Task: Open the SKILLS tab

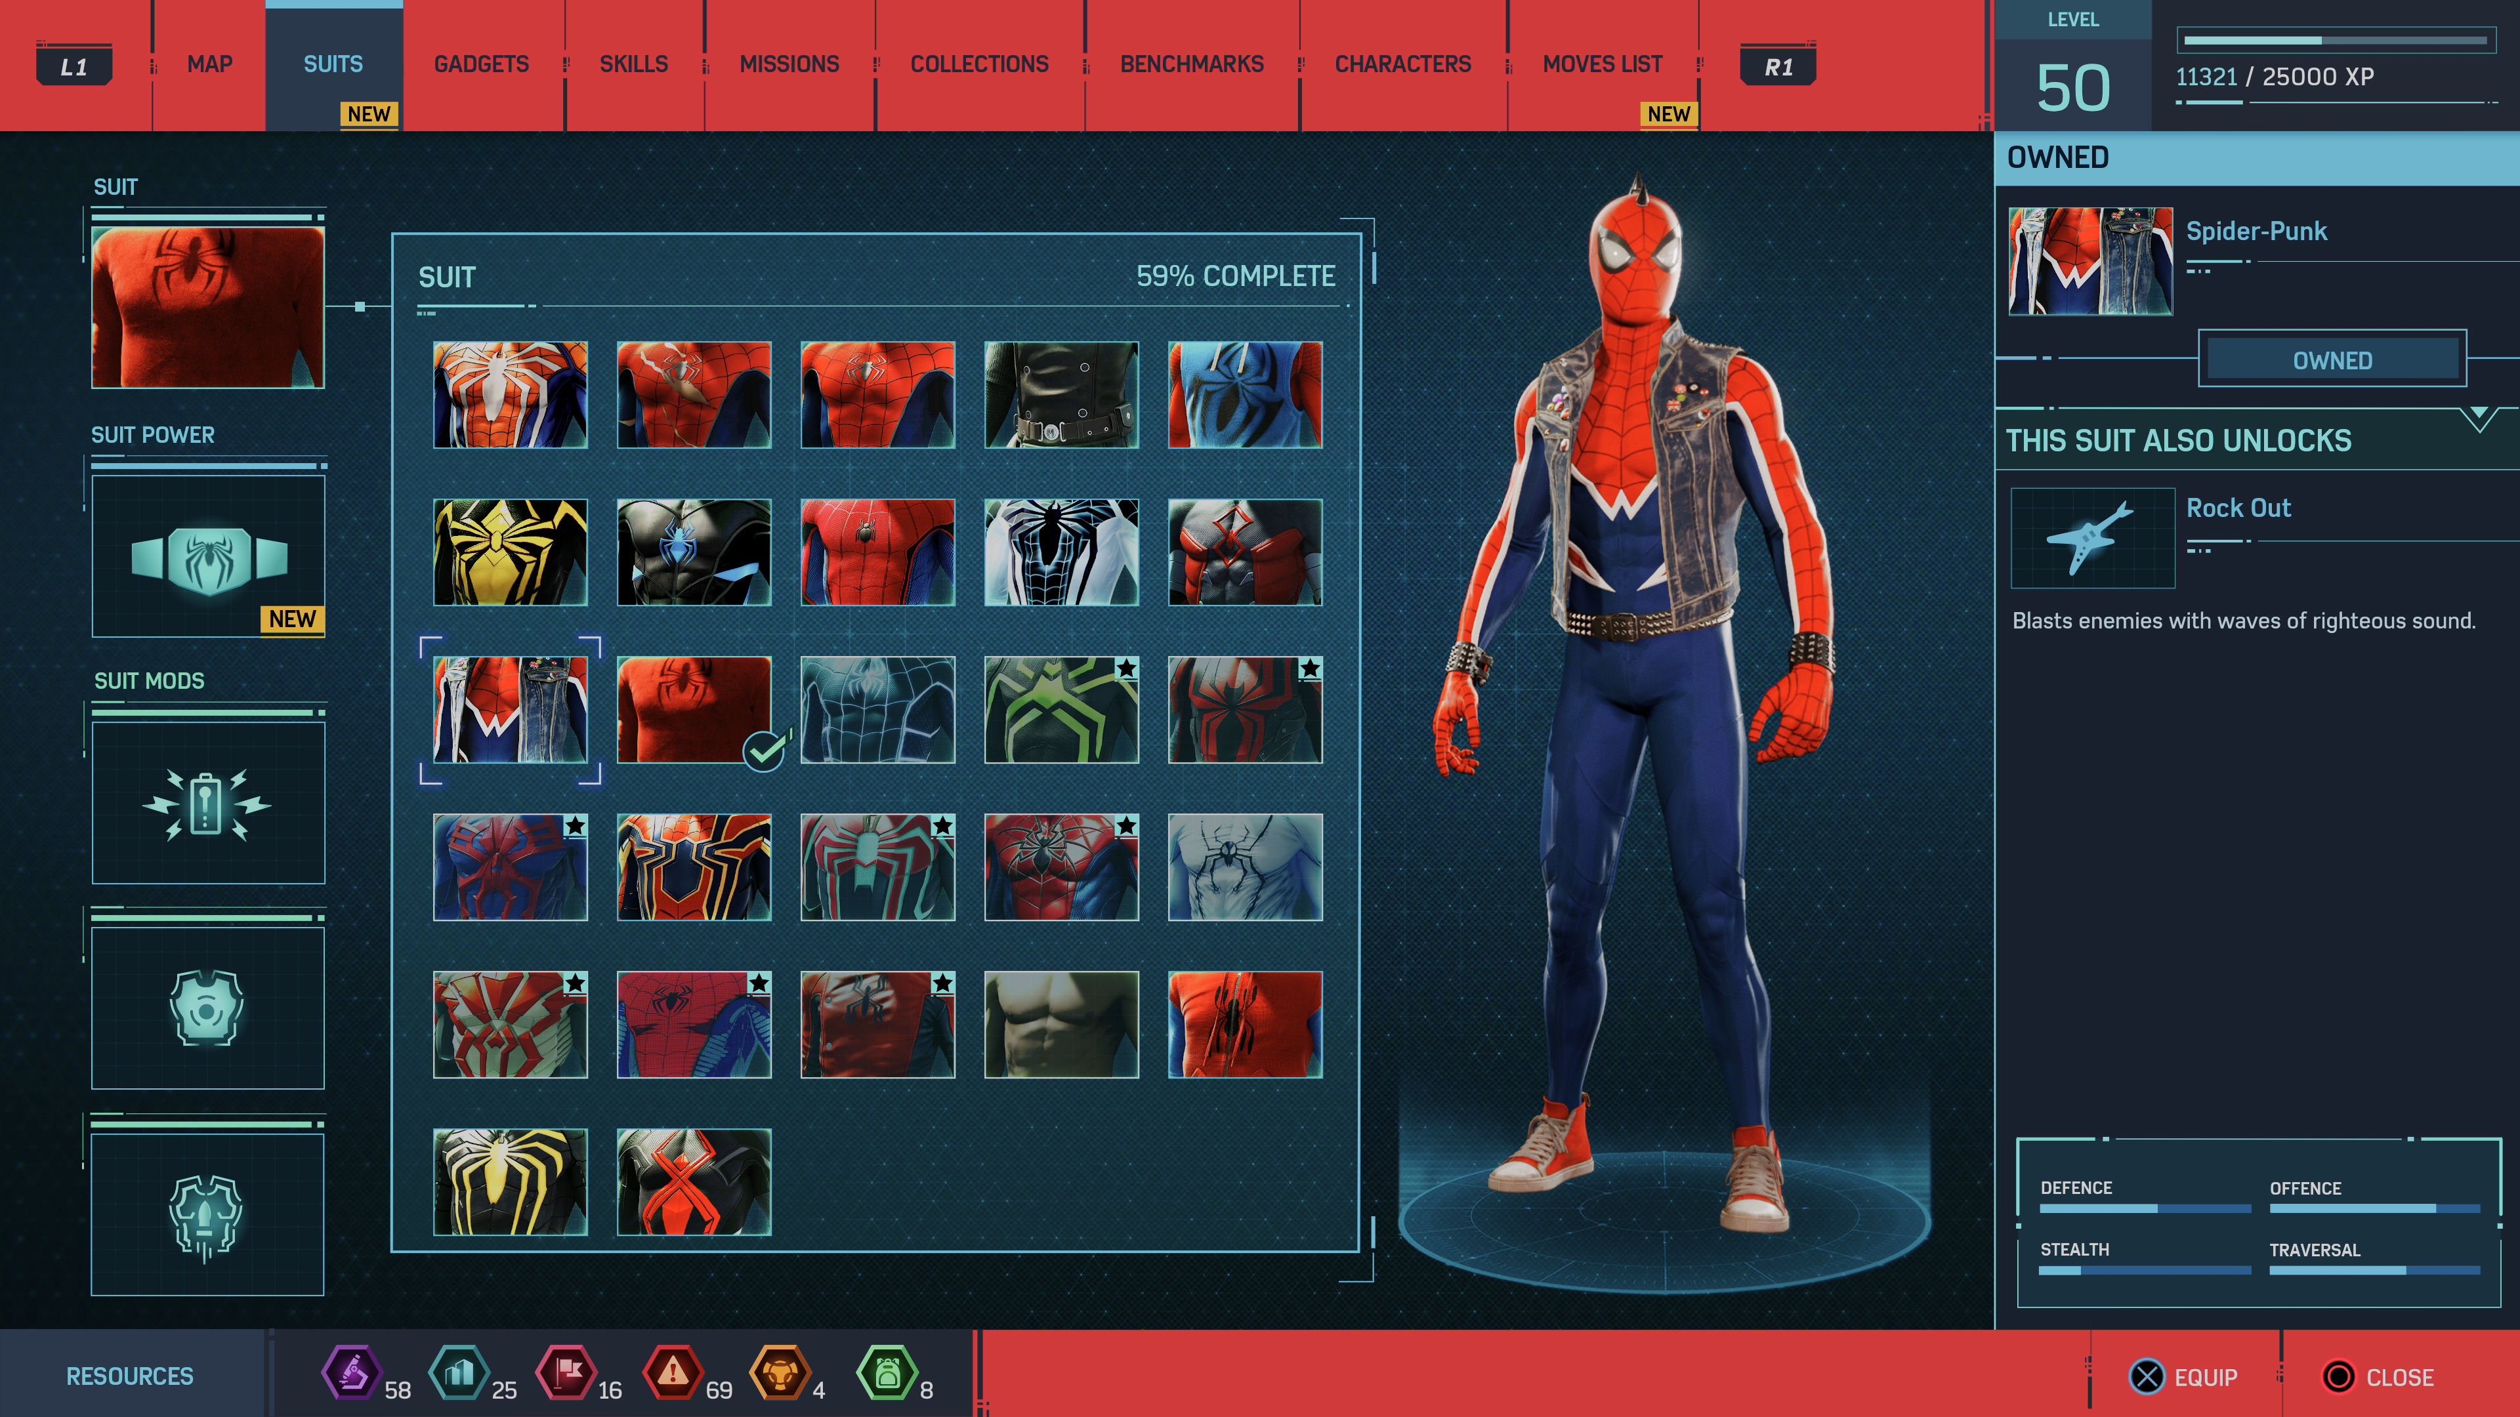Action: coord(634,64)
